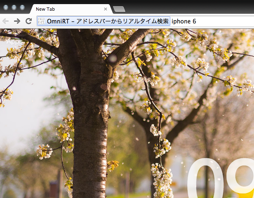254x198 pixels.
Task: Select the New Tab tab
Action: [x=71, y=9]
